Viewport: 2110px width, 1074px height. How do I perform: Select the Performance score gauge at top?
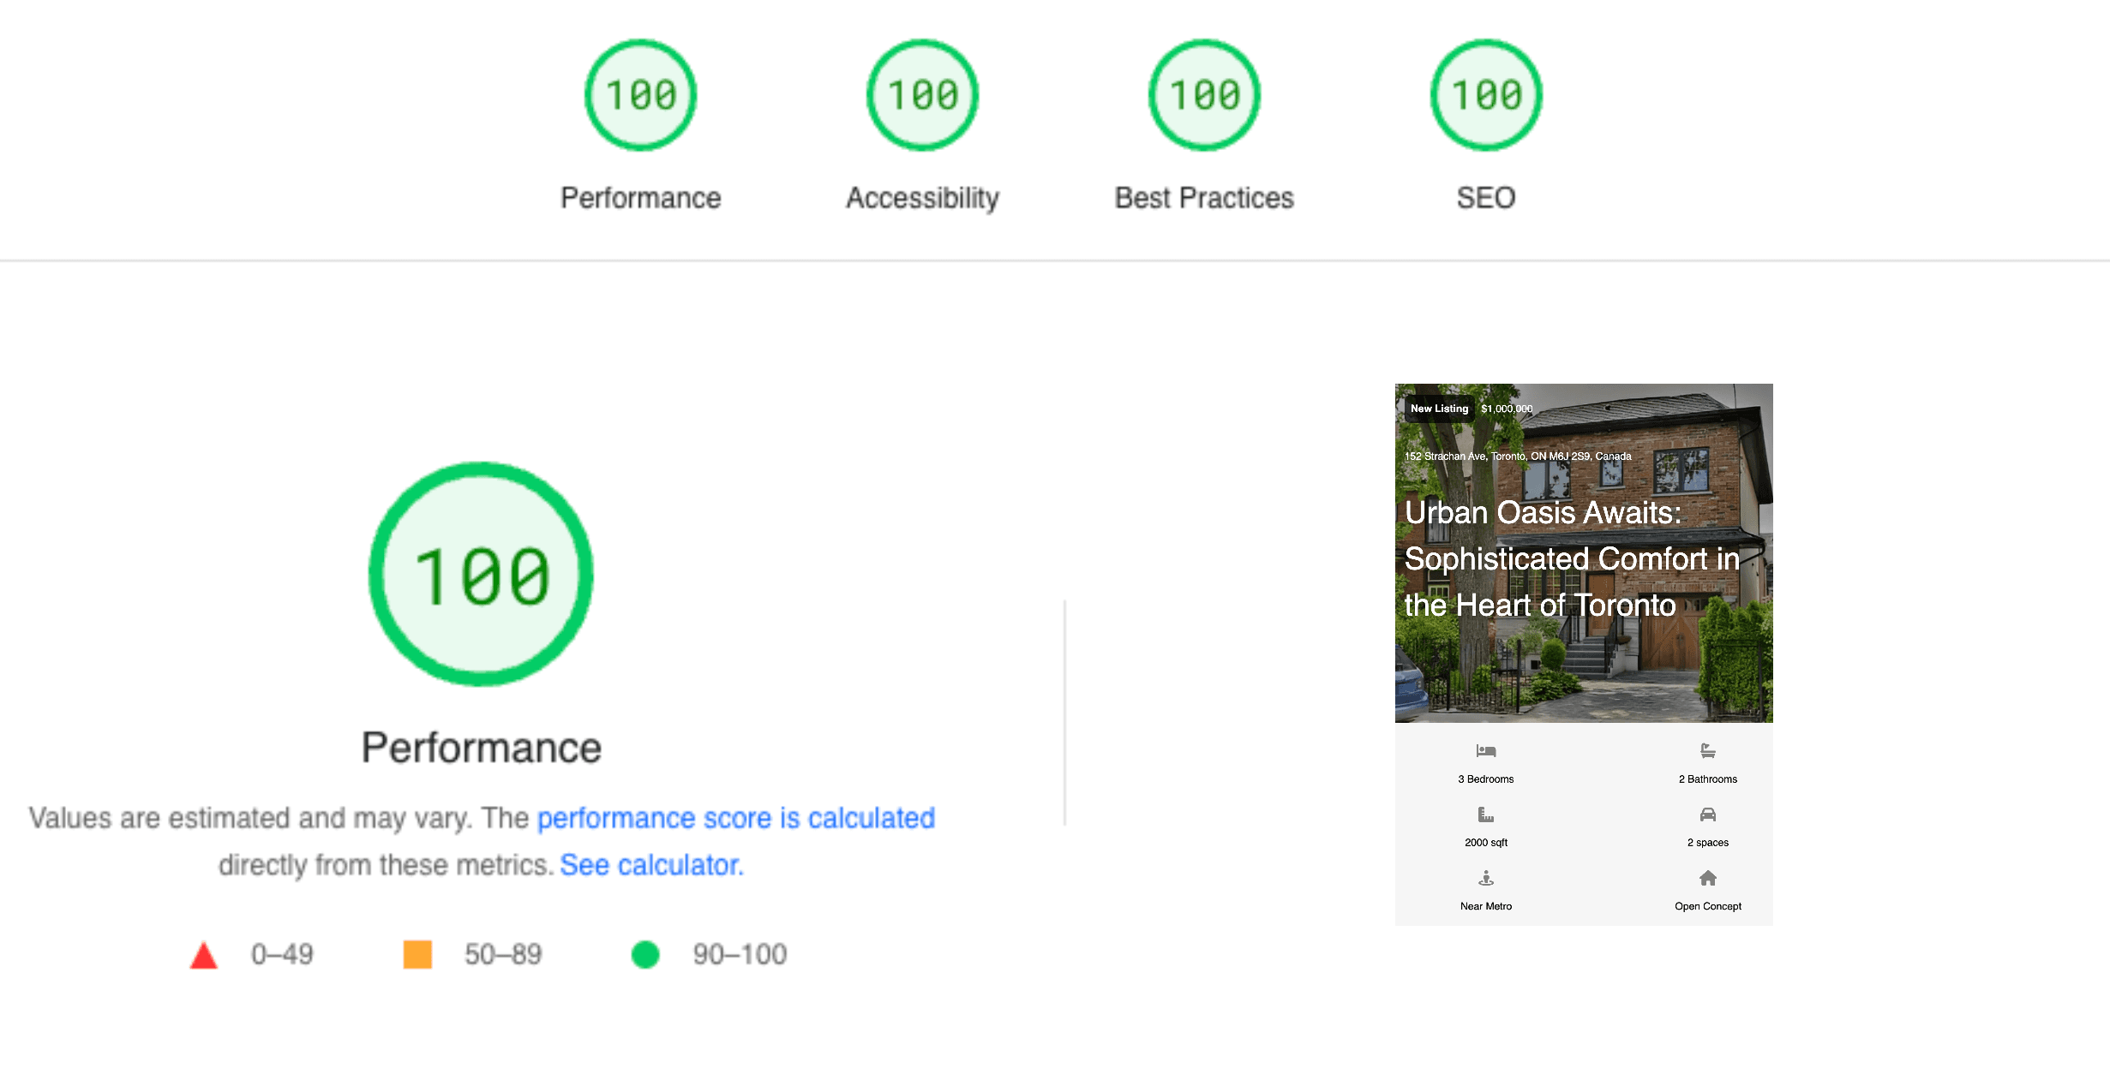coord(640,94)
